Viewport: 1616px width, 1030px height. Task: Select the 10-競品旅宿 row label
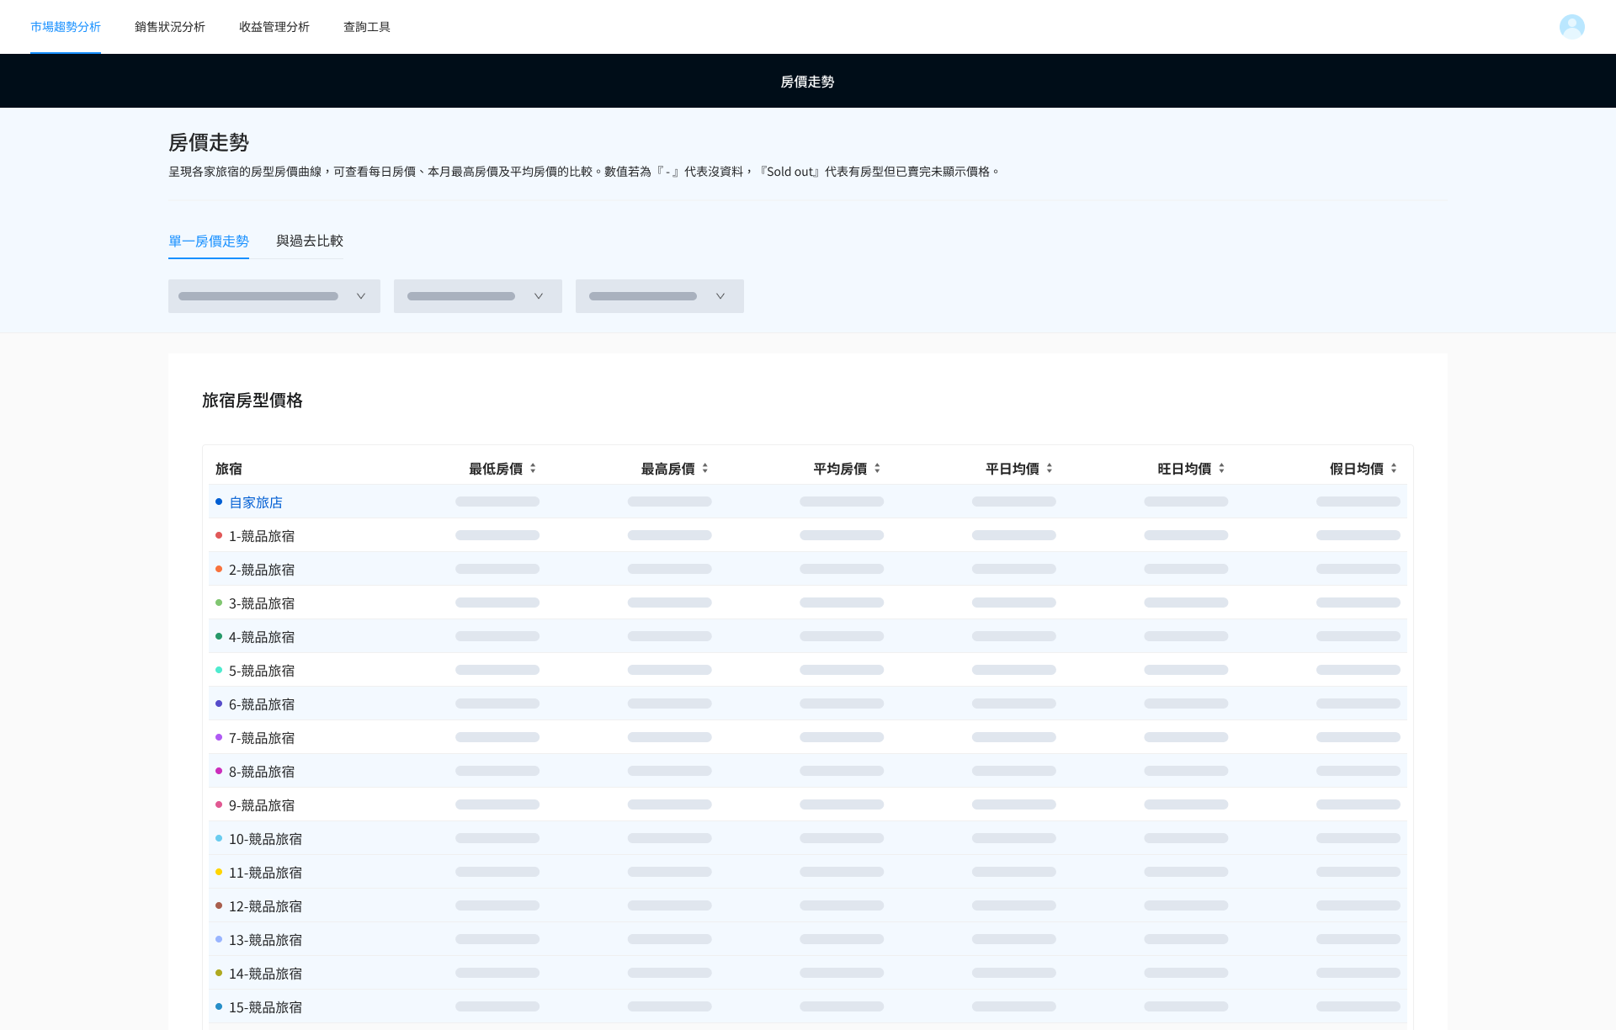[265, 839]
